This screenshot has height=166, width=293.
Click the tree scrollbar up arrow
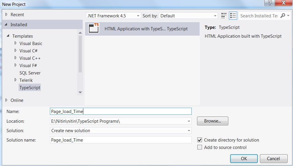(x=80, y=33)
